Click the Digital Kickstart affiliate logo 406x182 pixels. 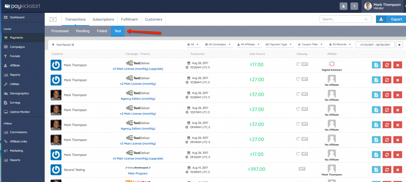tap(332, 64)
